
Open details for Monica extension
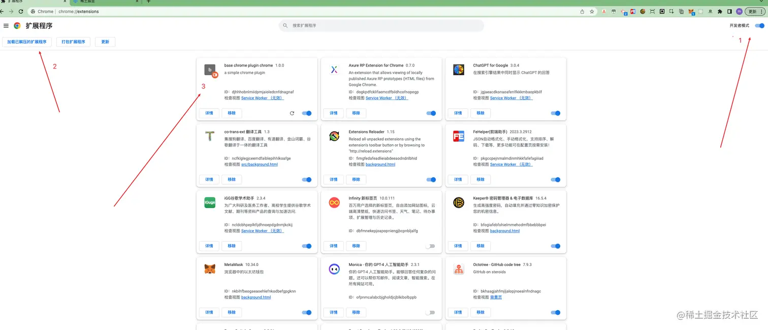pyautogui.click(x=334, y=313)
